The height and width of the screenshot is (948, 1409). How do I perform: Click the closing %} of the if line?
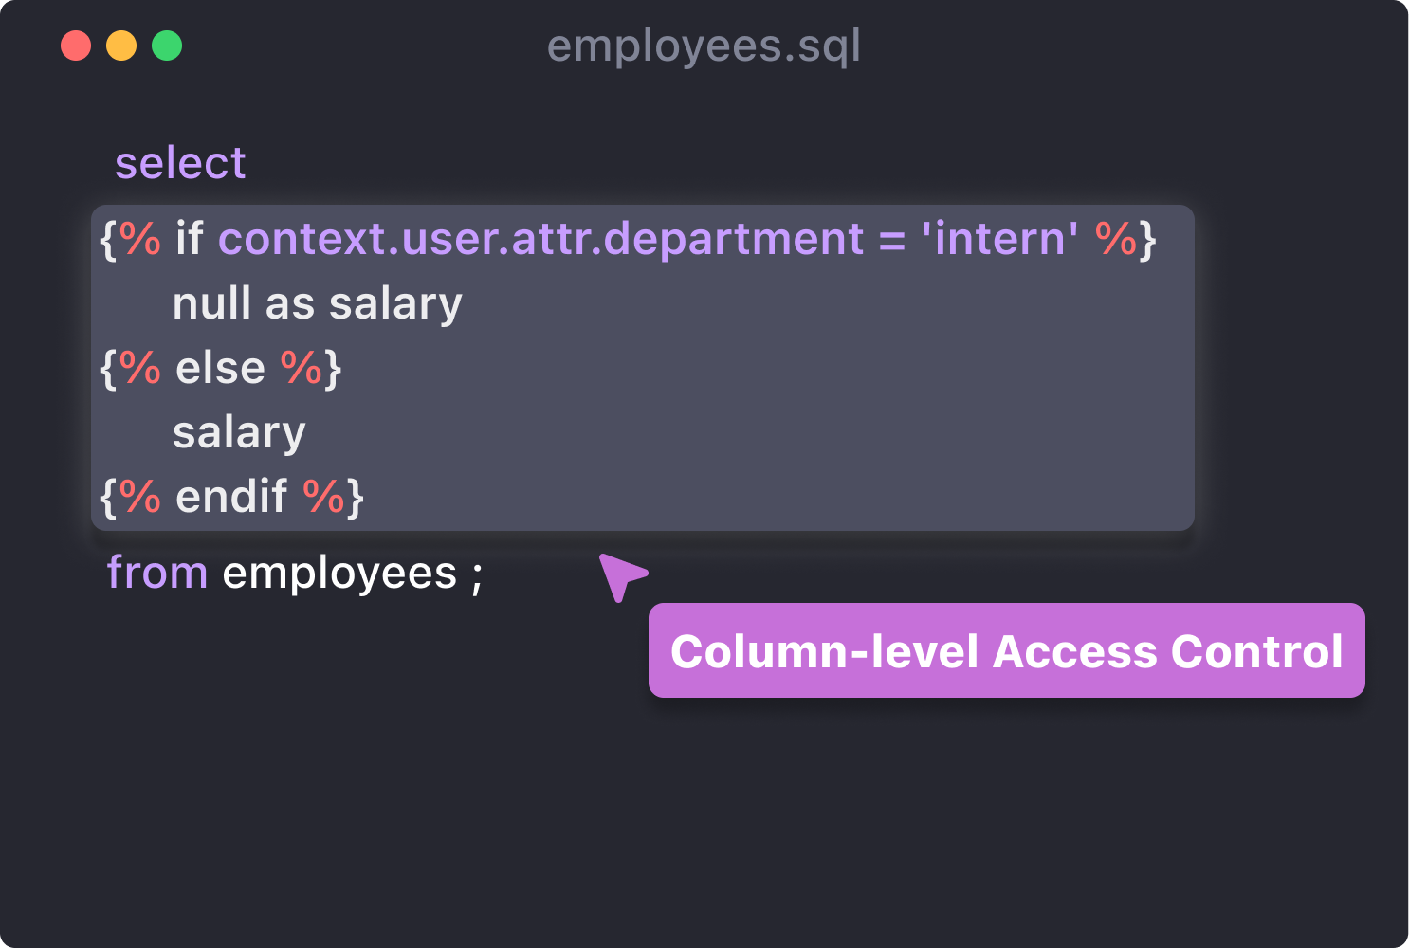[x=1125, y=239]
